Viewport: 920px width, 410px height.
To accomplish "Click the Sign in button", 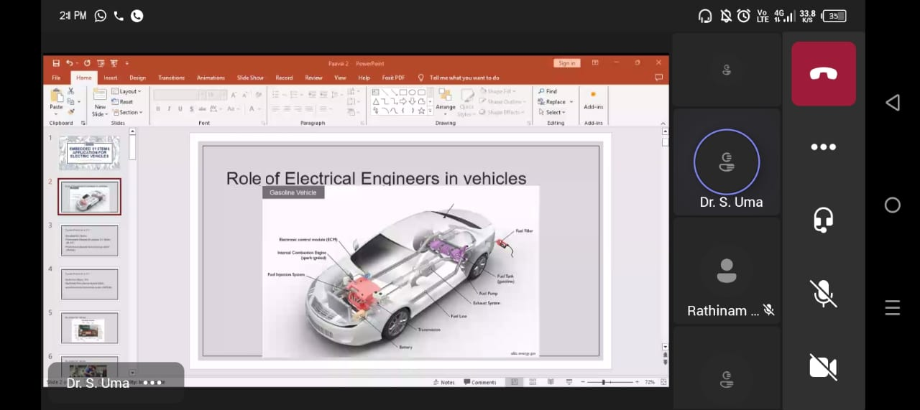I will (x=566, y=63).
